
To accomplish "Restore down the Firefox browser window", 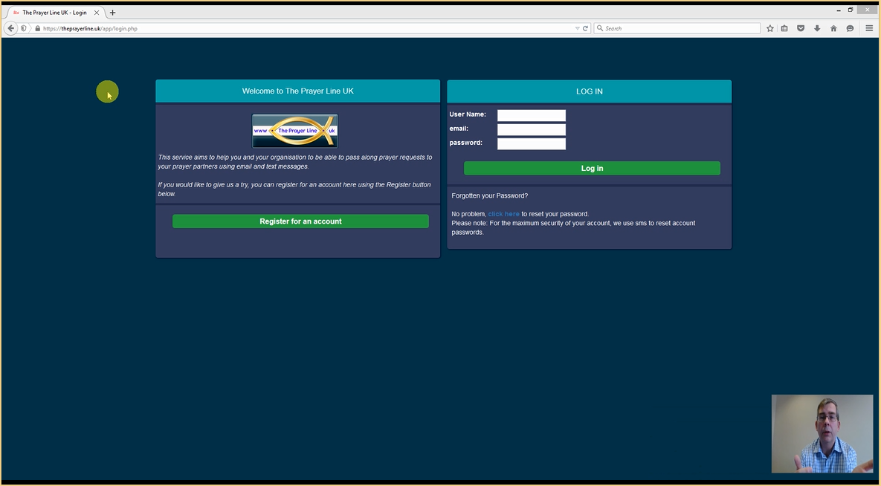I will pos(851,10).
